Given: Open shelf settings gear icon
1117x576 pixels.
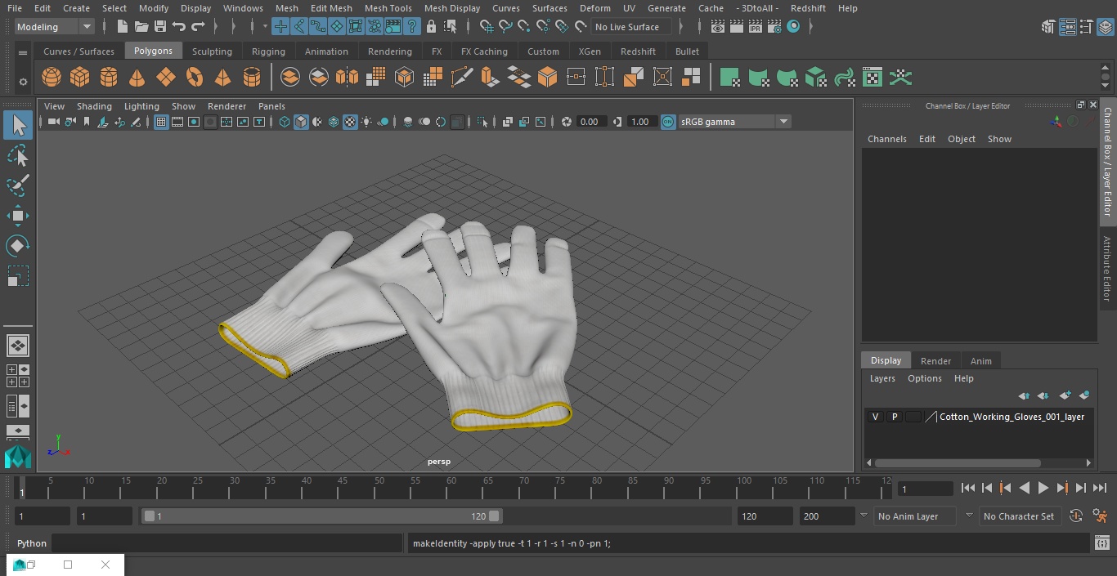Looking at the screenshot, I should click(x=23, y=82).
